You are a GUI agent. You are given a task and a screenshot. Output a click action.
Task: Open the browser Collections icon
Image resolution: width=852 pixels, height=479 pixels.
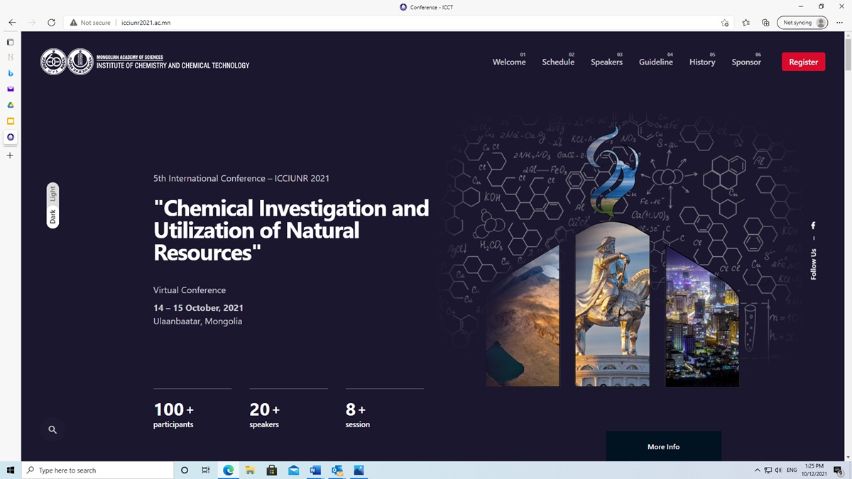765,23
